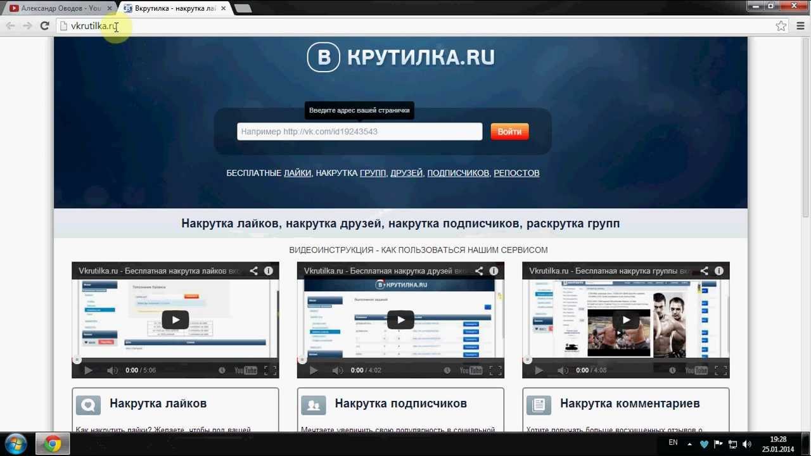The height and width of the screenshot is (456, 811).
Task: Open the Накрутка лайков heading
Action: pos(158,403)
